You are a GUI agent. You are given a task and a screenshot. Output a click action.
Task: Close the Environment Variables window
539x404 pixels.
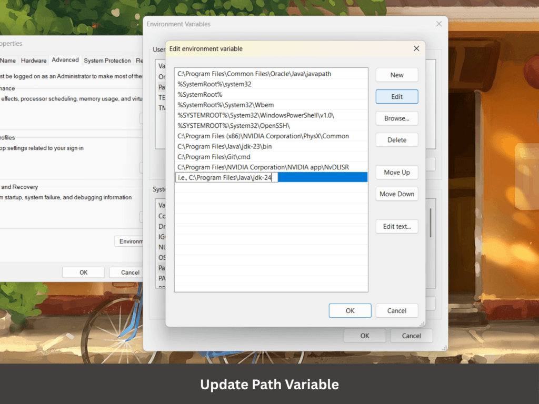pos(438,24)
